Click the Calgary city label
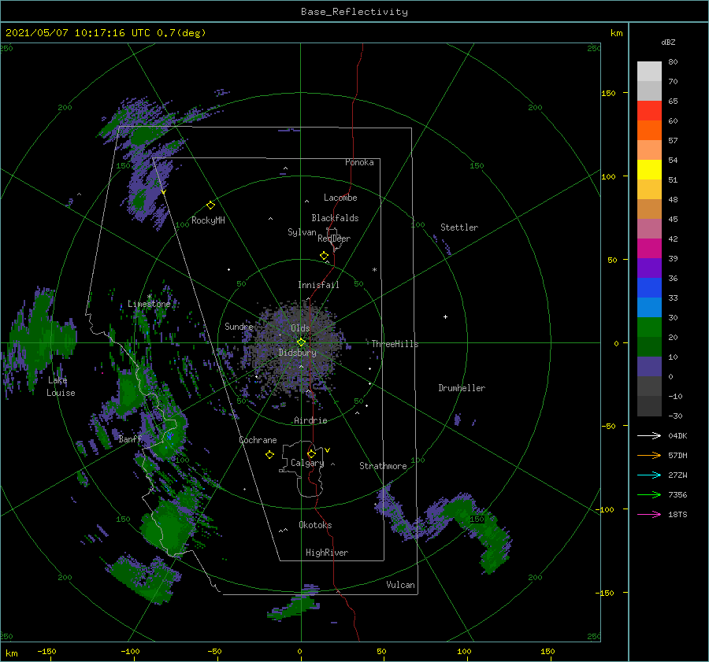 click(307, 463)
